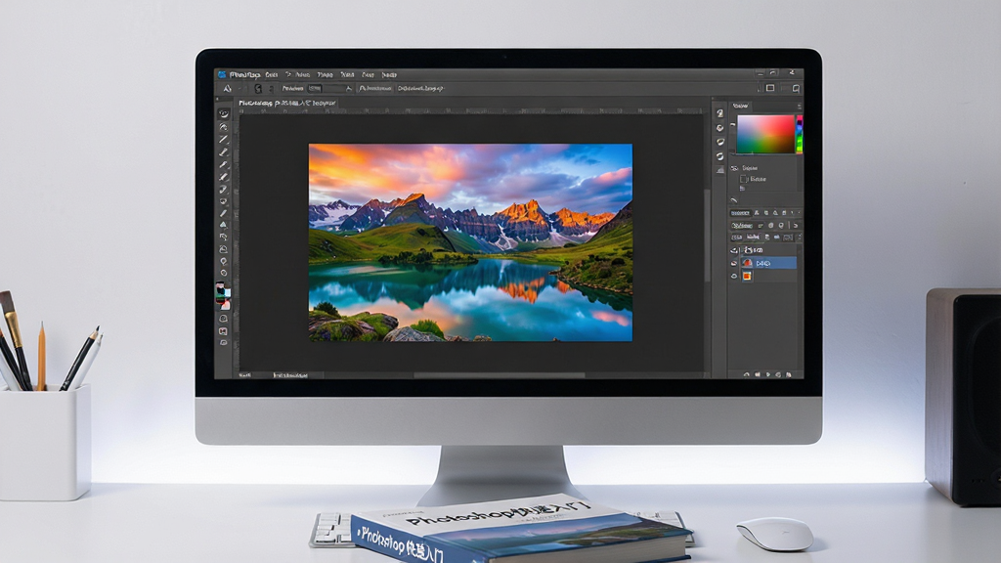Click the top icon in the collapsed panel strip
The image size is (1001, 563).
pyautogui.click(x=720, y=113)
